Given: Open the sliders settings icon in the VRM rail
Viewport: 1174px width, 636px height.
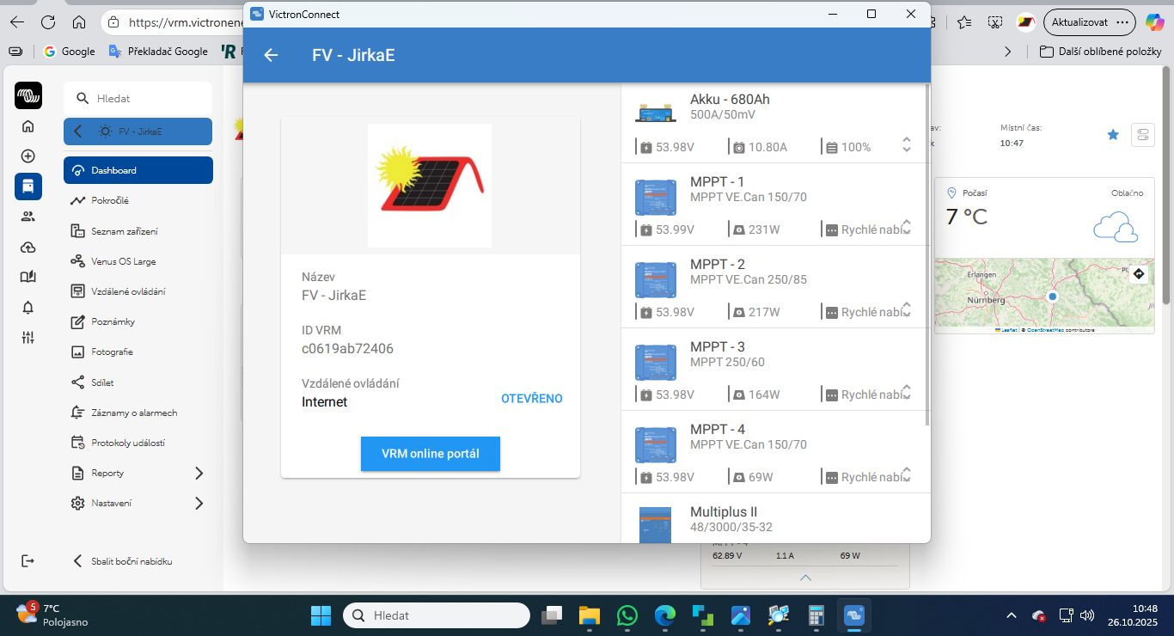Looking at the screenshot, I should click(28, 338).
